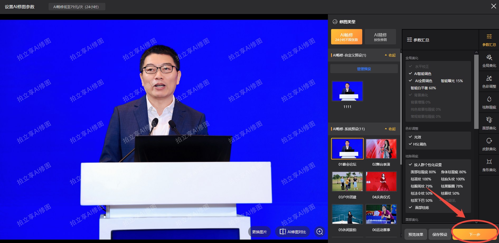Image resolution: width=499 pixels, height=243 pixels.
Task: Open the 皮肤美化 sidebar tool
Action: [x=489, y=144]
